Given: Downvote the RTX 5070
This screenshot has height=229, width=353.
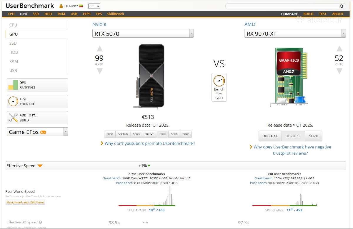Looking at the screenshot, I should point(100,71).
